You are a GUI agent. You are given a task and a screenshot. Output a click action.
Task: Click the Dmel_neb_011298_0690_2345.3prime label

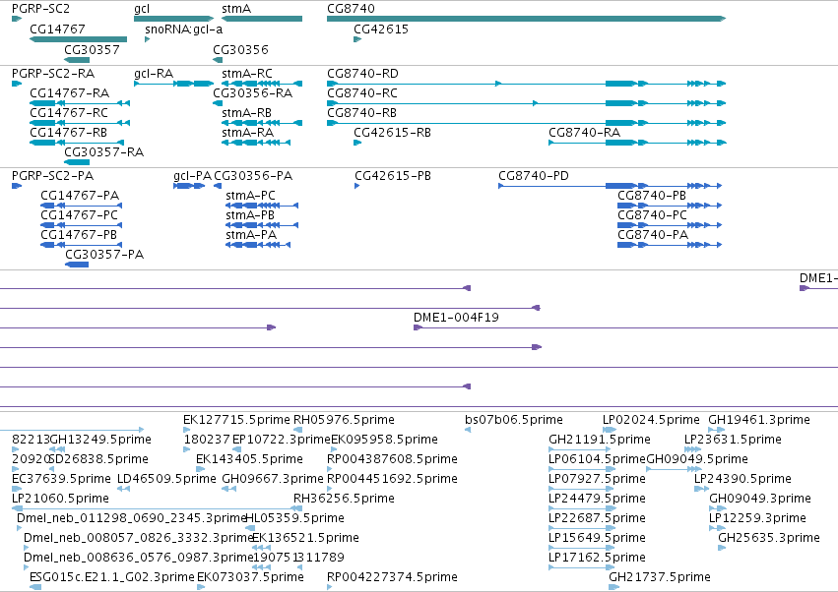(132, 518)
